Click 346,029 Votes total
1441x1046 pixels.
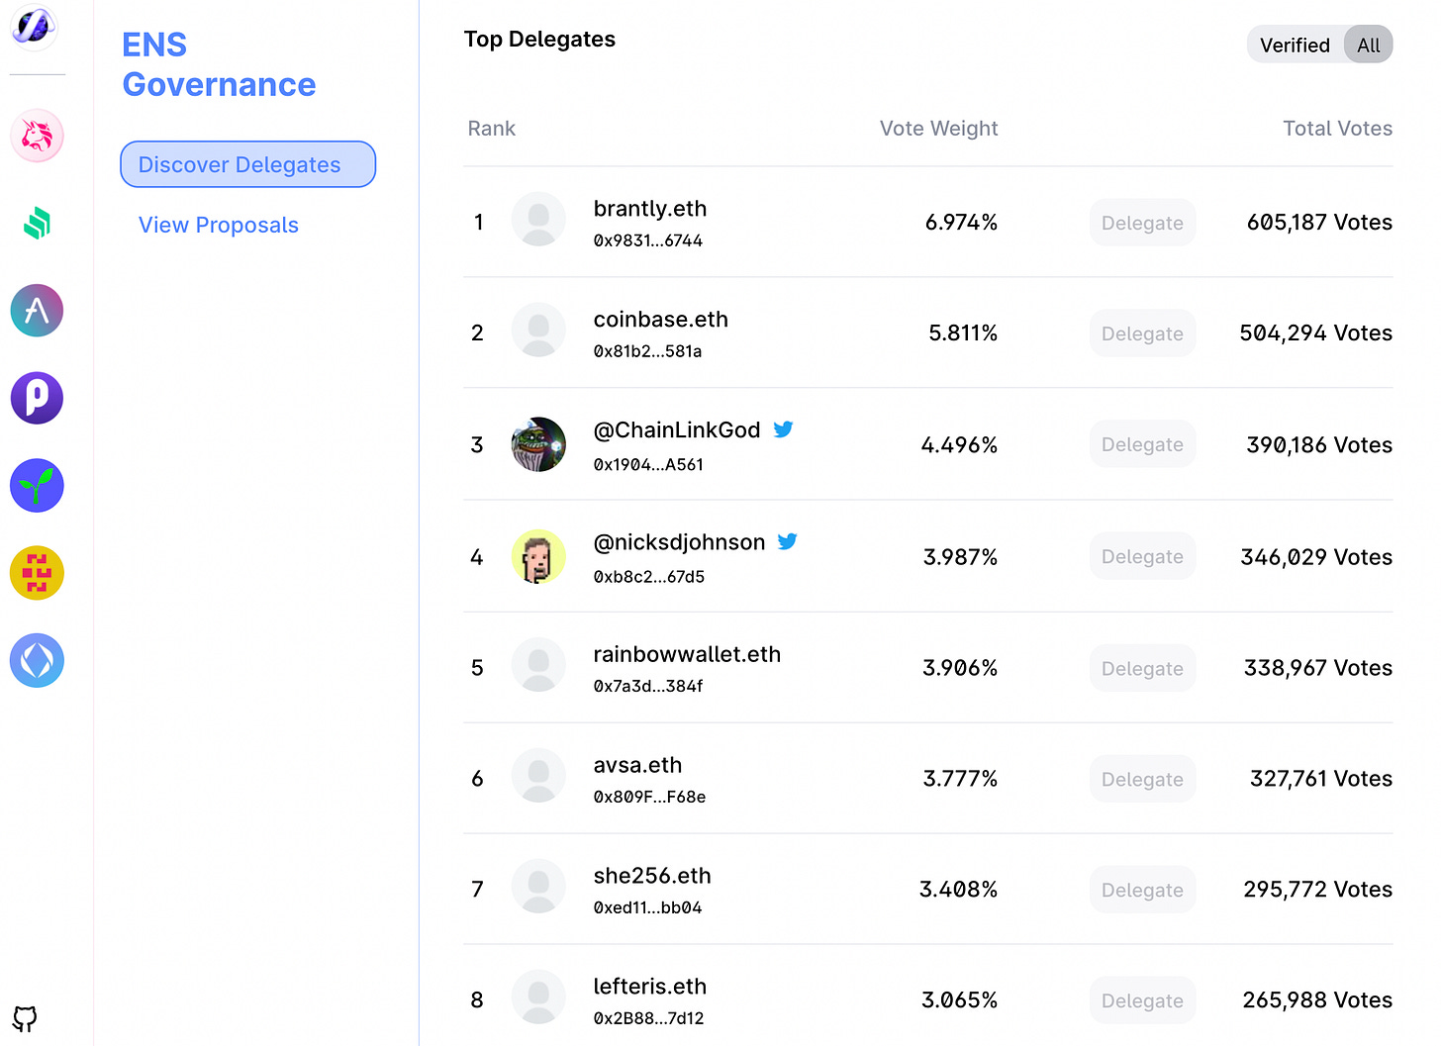pos(1316,557)
